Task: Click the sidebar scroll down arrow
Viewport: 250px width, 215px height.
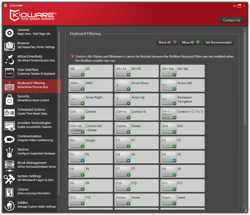Action: pos(59,210)
